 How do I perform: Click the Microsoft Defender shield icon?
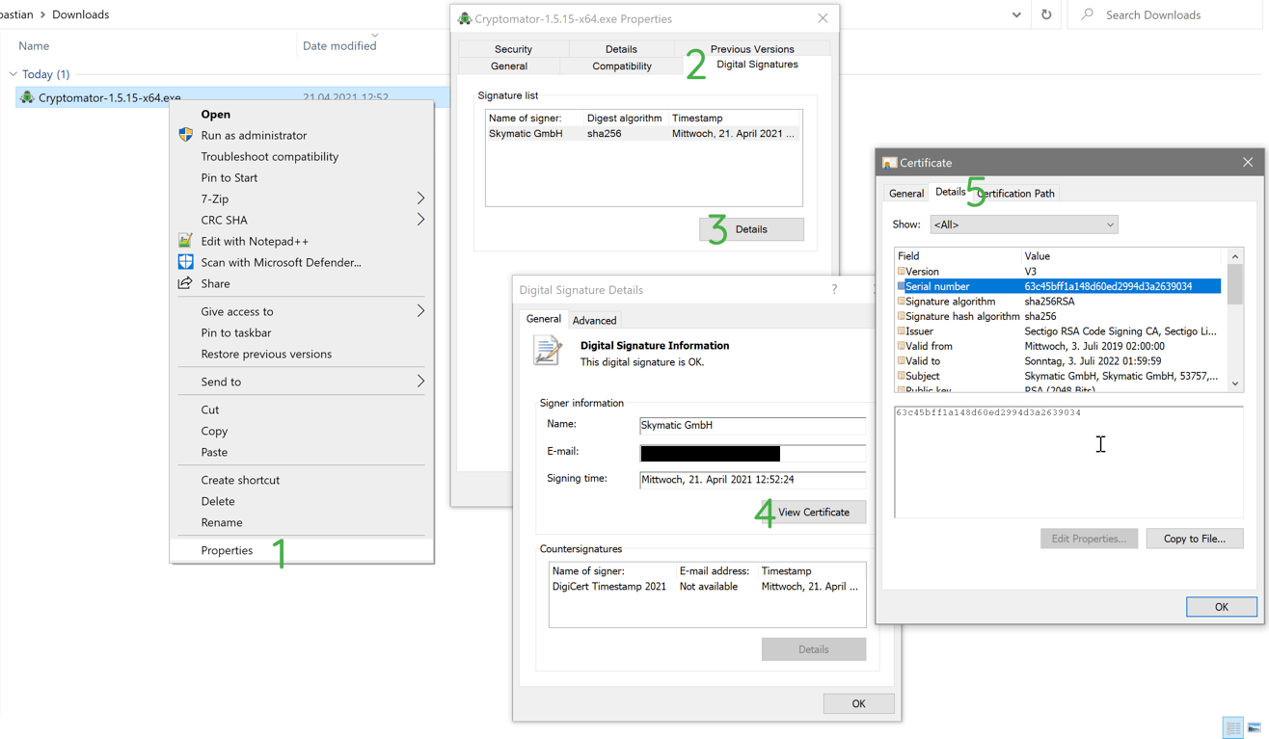pos(186,262)
